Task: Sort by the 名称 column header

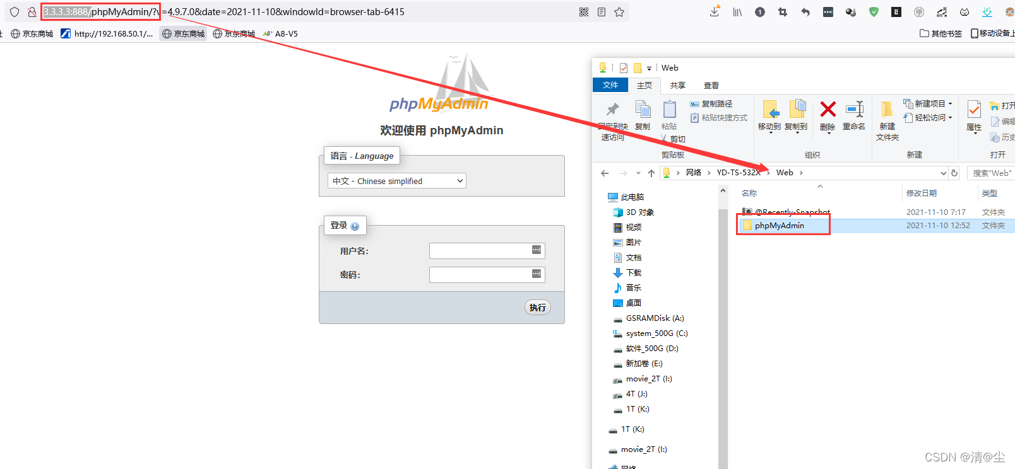Action: tap(749, 194)
